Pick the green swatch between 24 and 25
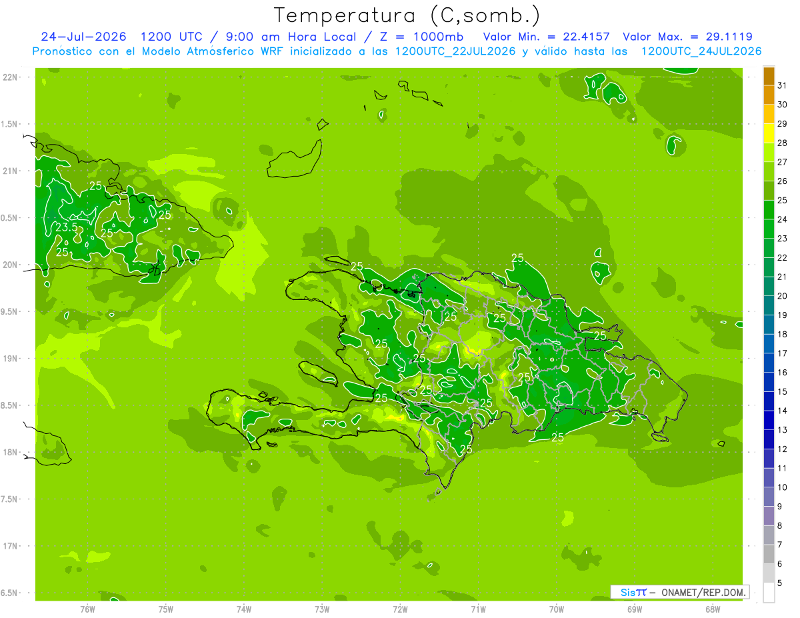Screen dimensions: 800x618 [769, 210]
